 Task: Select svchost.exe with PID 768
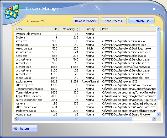point(85,59)
